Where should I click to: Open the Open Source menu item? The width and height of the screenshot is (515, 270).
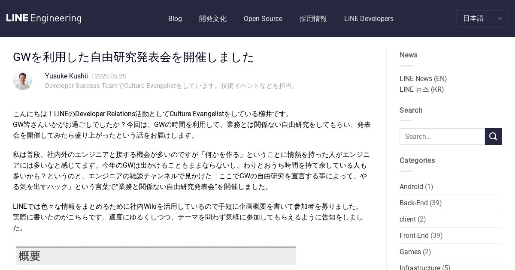[263, 19]
